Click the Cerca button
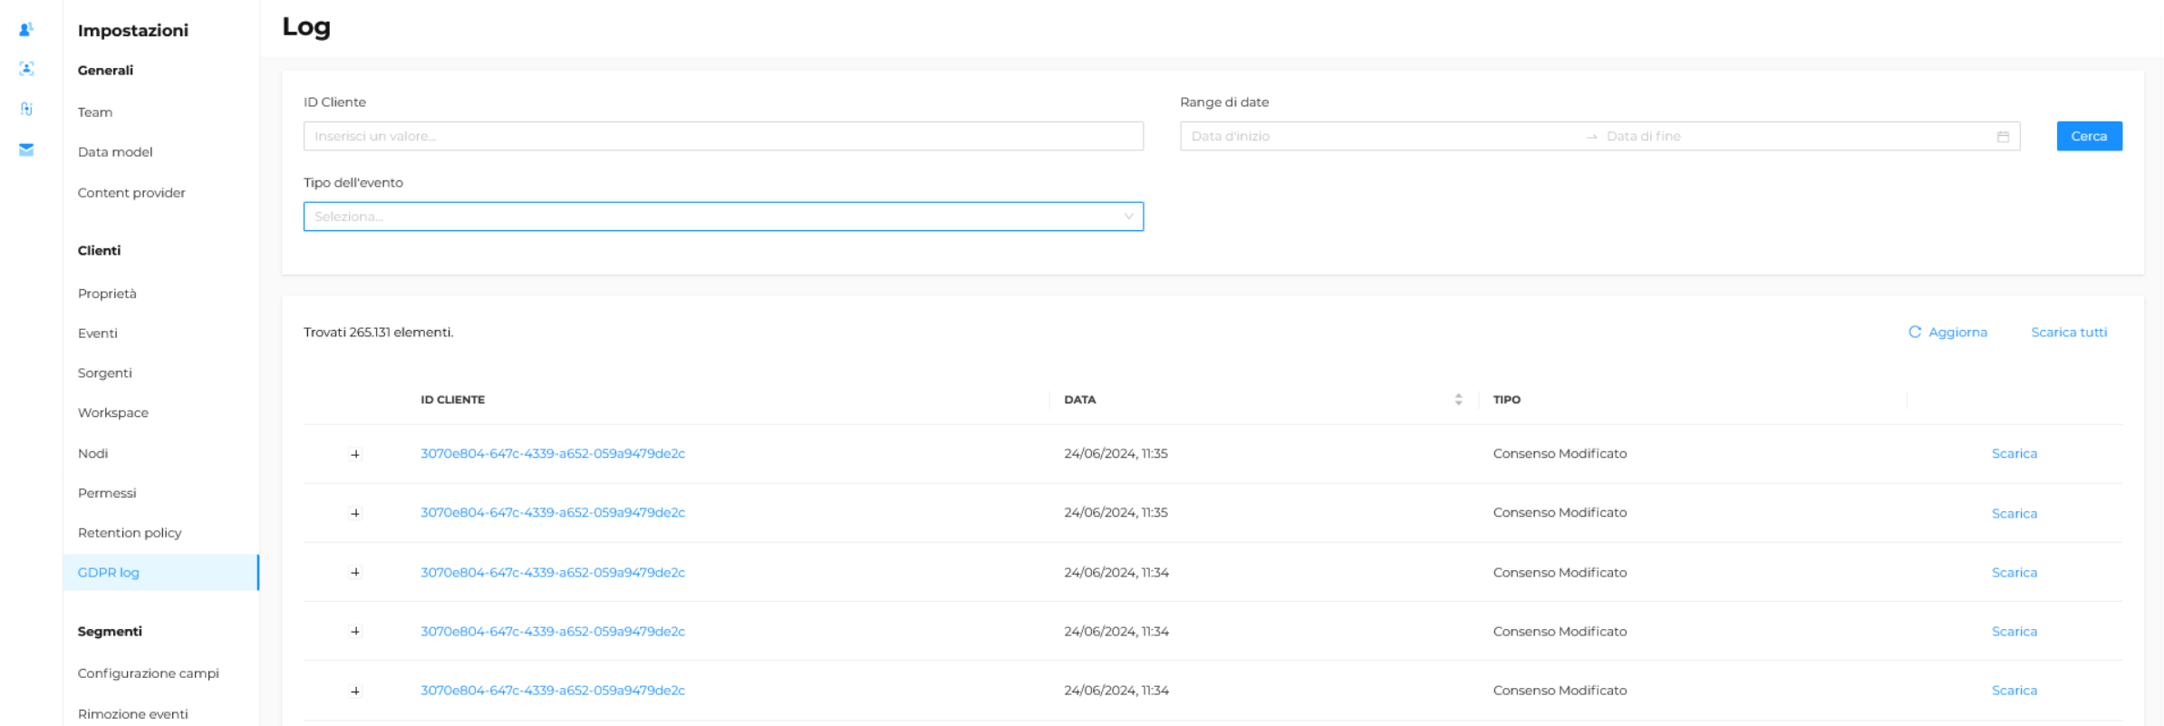The width and height of the screenshot is (2164, 726). click(x=2089, y=136)
